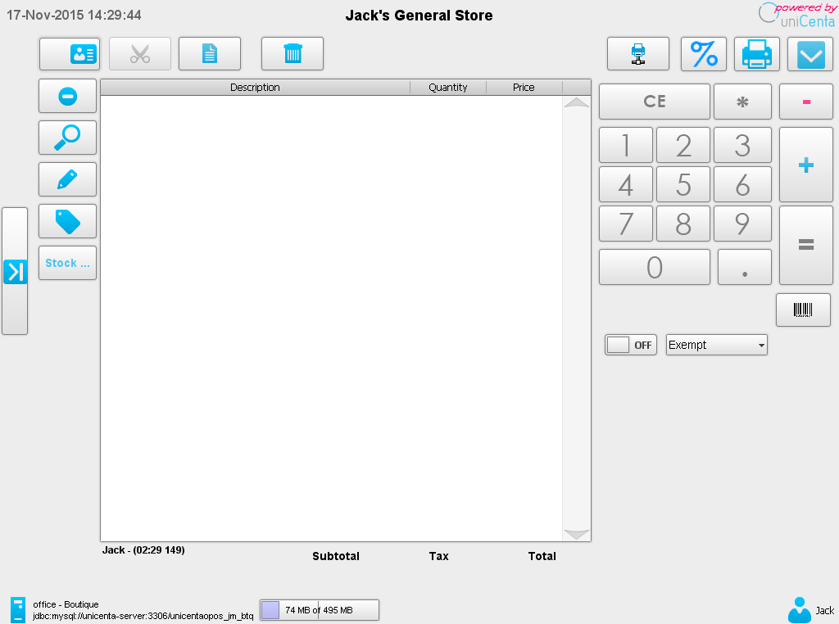This screenshot has width=839, height=624.
Task: Click the memory usage bar
Action: (320, 610)
